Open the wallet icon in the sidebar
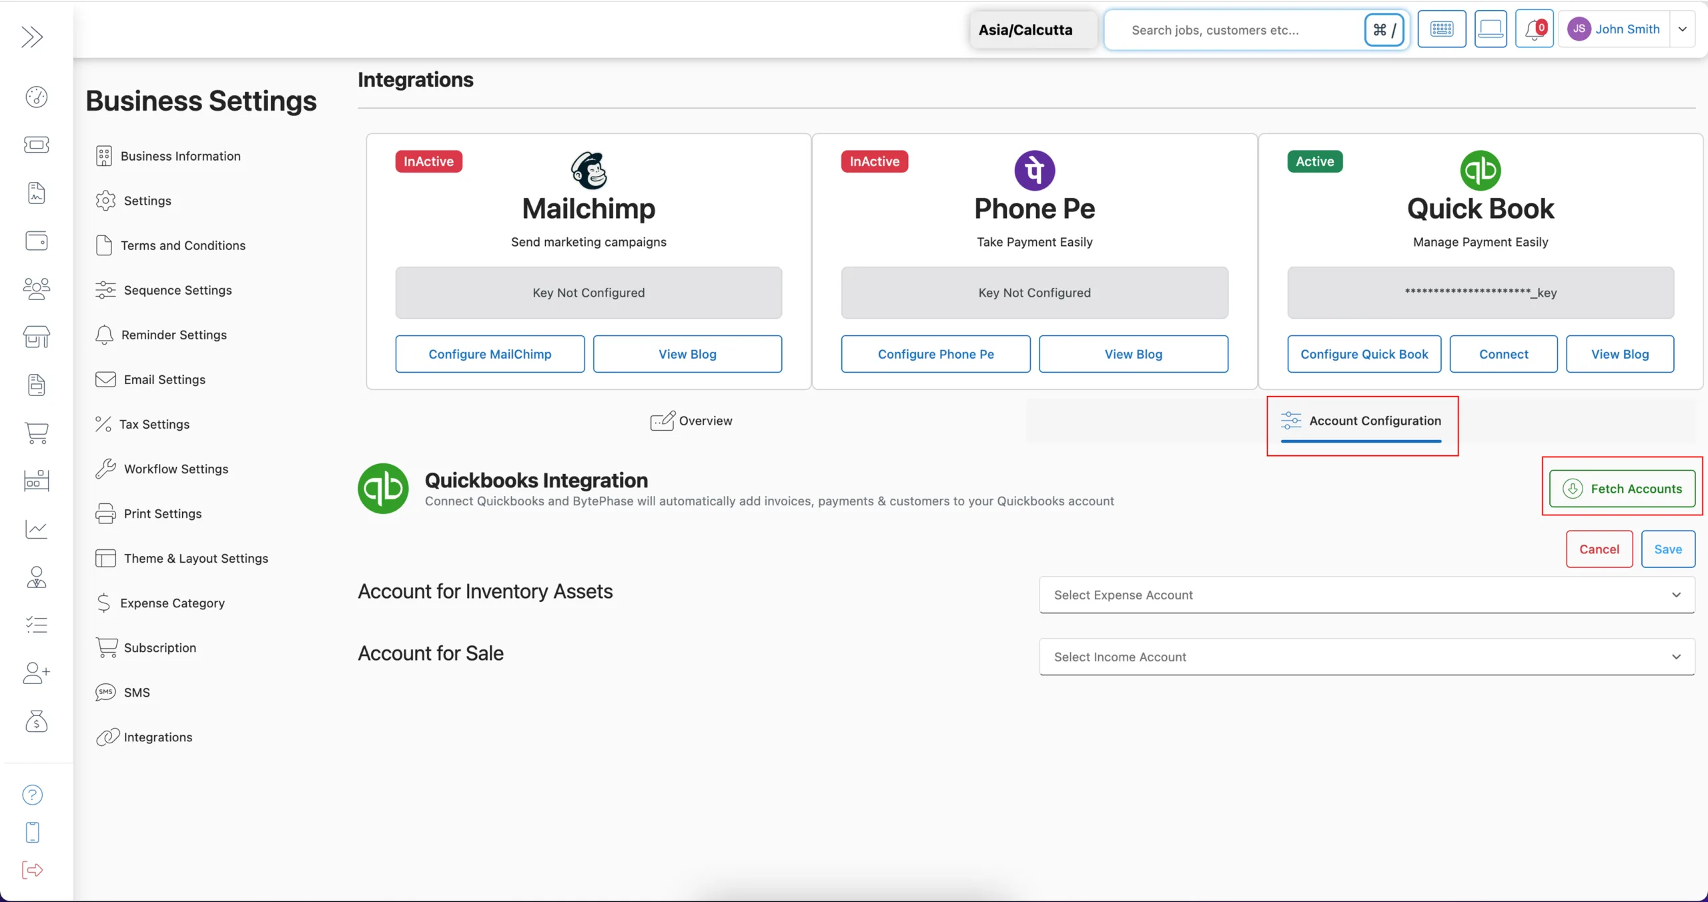 pyautogui.click(x=37, y=241)
